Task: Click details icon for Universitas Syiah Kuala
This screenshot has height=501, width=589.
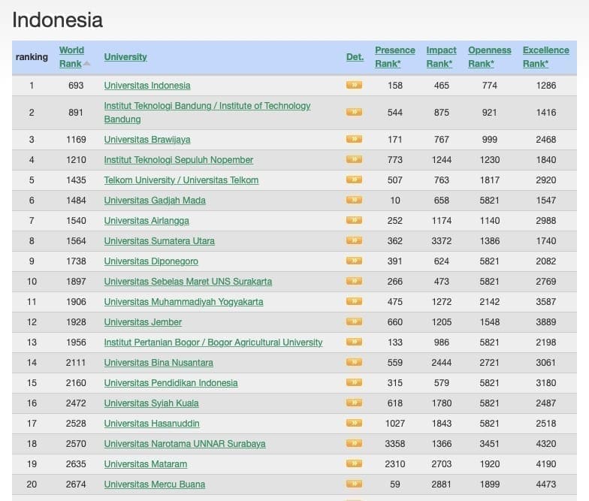Action: (x=354, y=403)
